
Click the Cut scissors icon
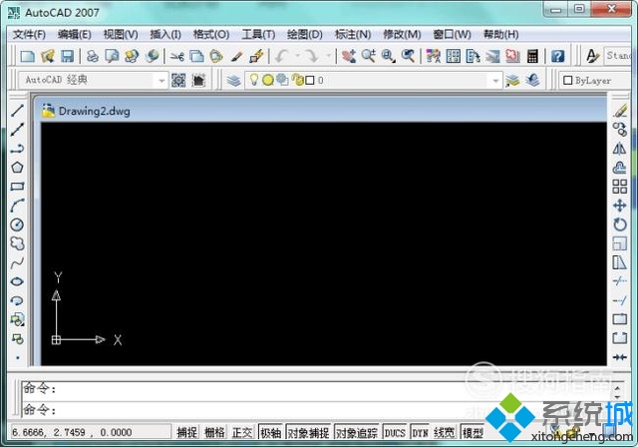(177, 56)
